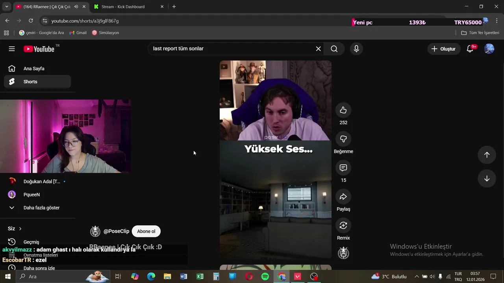The width and height of the screenshot is (504, 283).
Task: Open PqueeN subscription channel
Action: click(37, 195)
